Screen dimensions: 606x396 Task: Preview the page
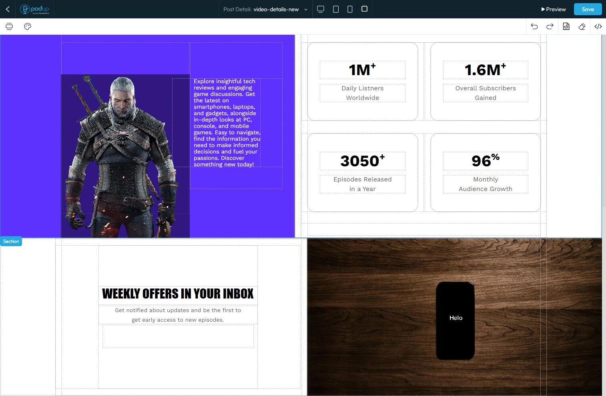pyautogui.click(x=554, y=9)
